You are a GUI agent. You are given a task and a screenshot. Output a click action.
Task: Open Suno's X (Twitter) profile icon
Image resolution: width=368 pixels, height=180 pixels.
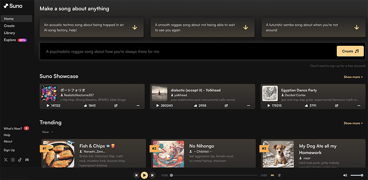click(x=6, y=160)
